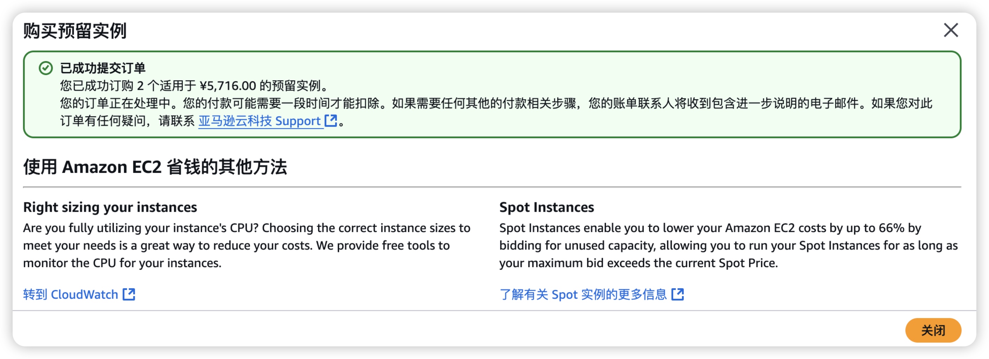Click external icon after Spot 实例 link
The image size is (989, 359).
pos(678,294)
